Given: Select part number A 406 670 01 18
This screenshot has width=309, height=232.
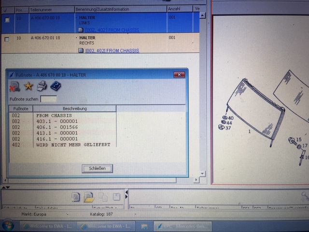Looking at the screenshot, I should click(45, 38).
